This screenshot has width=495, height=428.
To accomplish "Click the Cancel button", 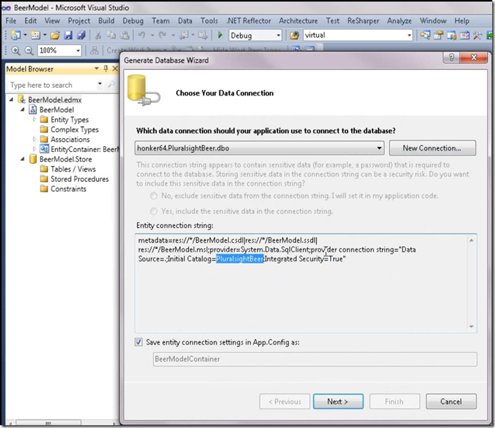I will click(451, 402).
